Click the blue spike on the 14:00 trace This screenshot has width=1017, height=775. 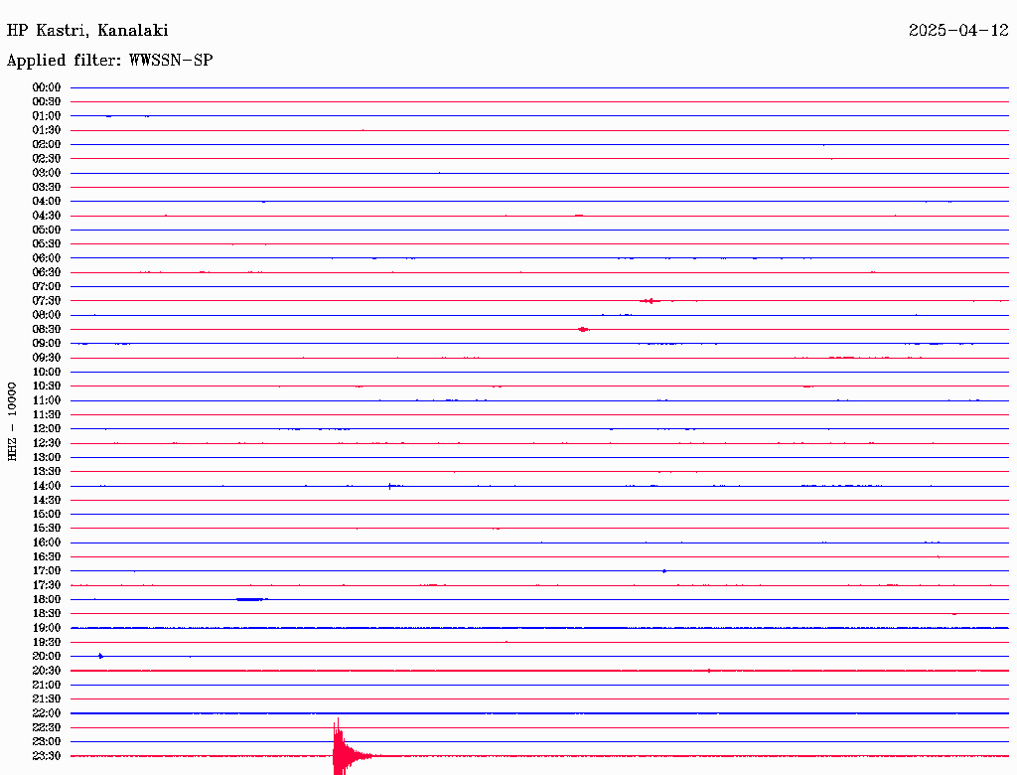pos(389,486)
